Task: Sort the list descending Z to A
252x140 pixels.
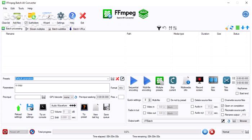Action: click(x=175, y=28)
